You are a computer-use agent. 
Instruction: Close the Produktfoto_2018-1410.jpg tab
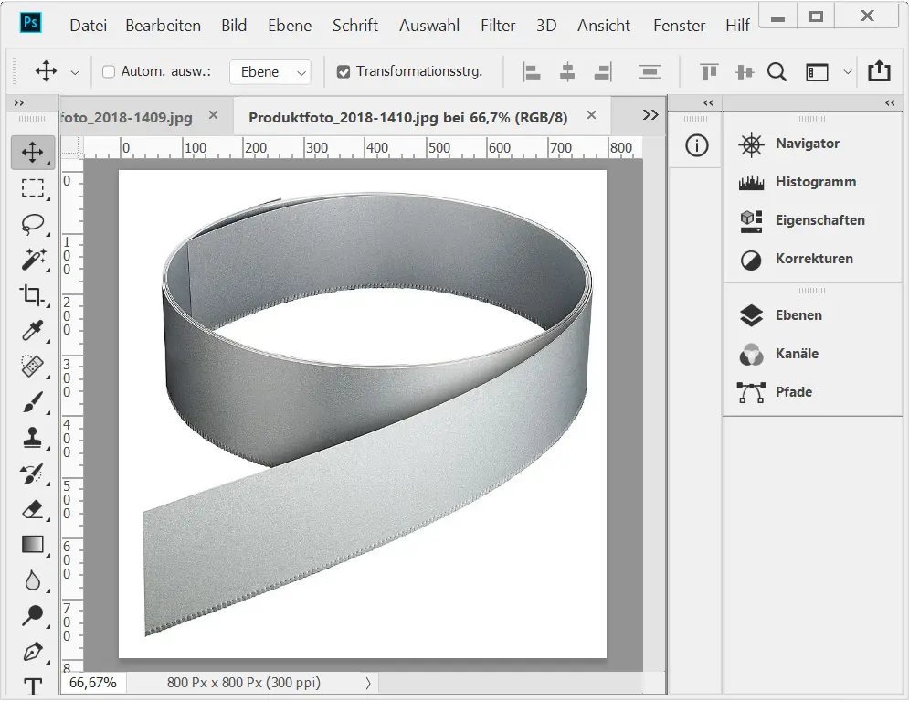click(591, 115)
